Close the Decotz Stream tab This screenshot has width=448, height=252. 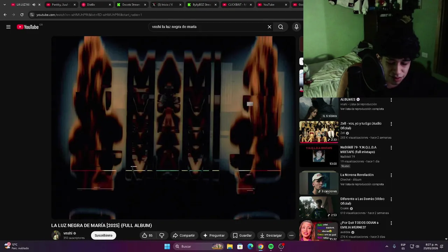click(145, 5)
